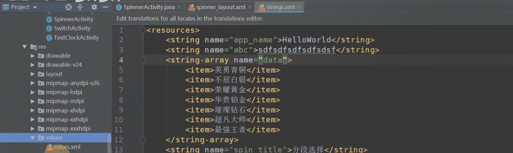Click item text 最强王者
Viewport: 513px width, 153px height.
230,130
